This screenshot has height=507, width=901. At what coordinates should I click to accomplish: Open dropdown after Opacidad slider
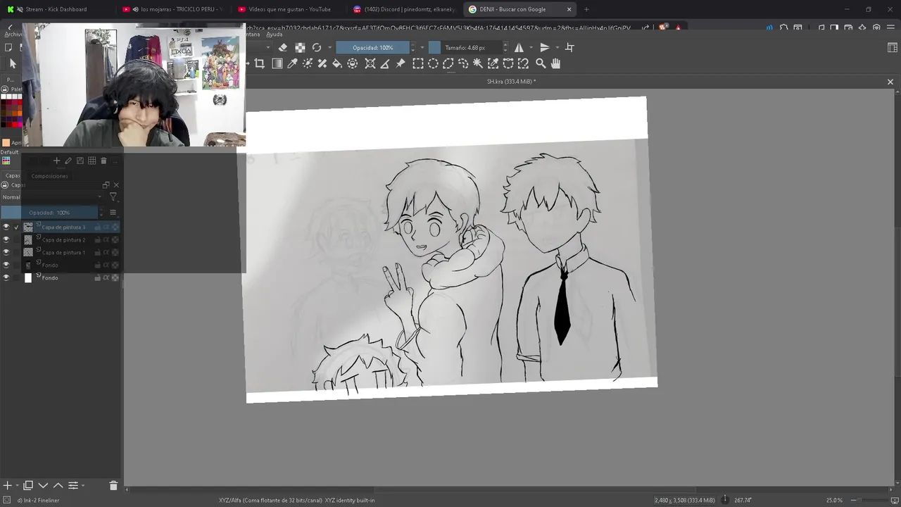[421, 47]
